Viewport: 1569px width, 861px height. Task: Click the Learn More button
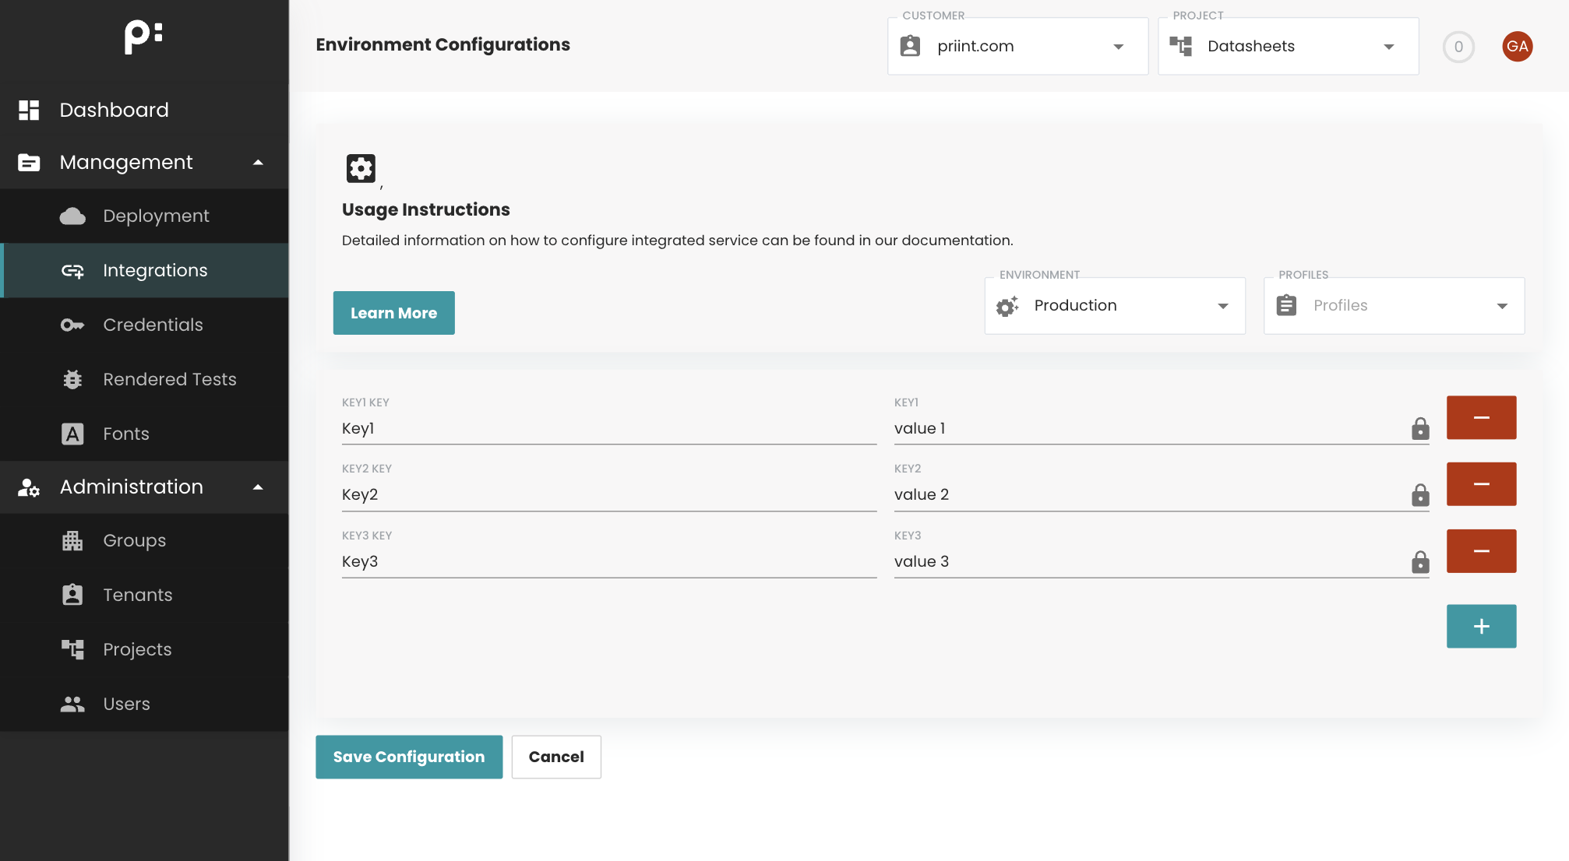click(393, 313)
